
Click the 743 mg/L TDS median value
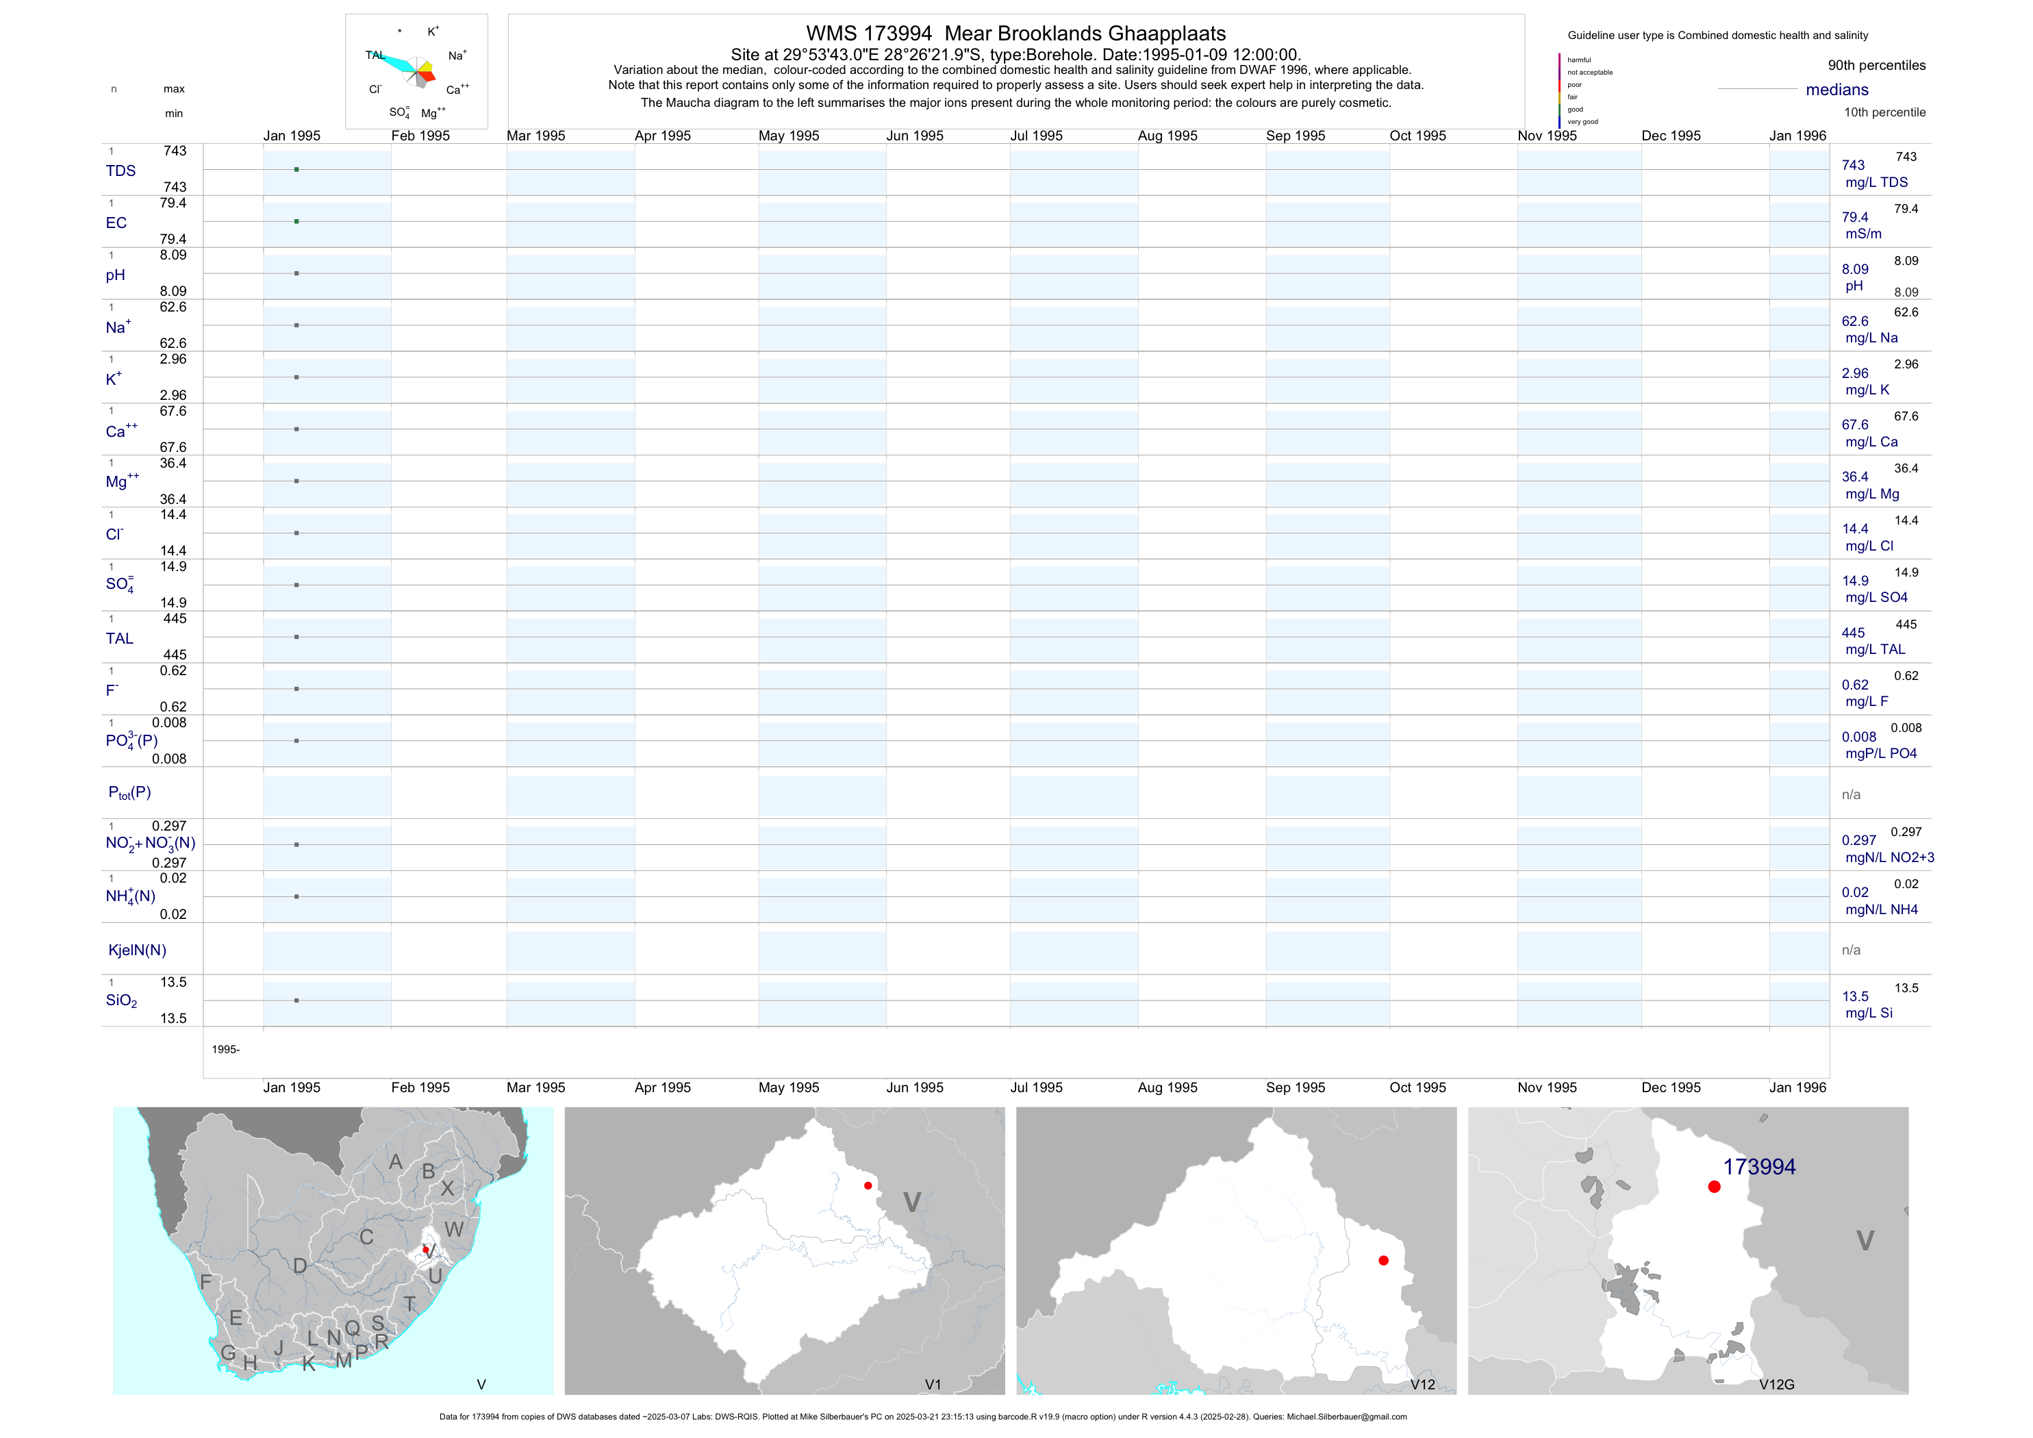click(x=1853, y=166)
